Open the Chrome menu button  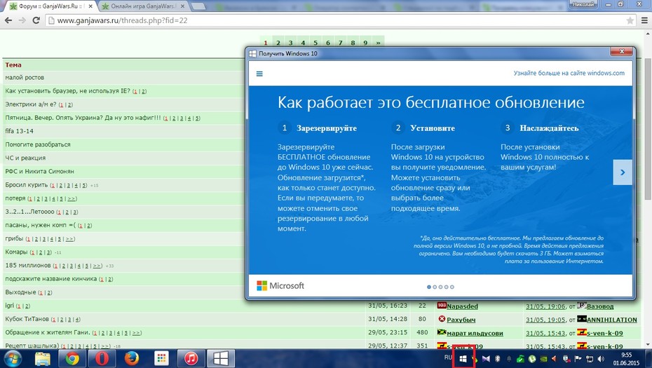[x=644, y=20]
